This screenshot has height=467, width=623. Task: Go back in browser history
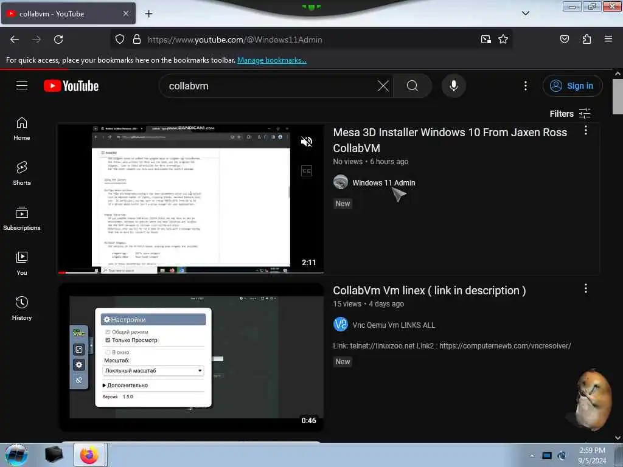coord(15,40)
